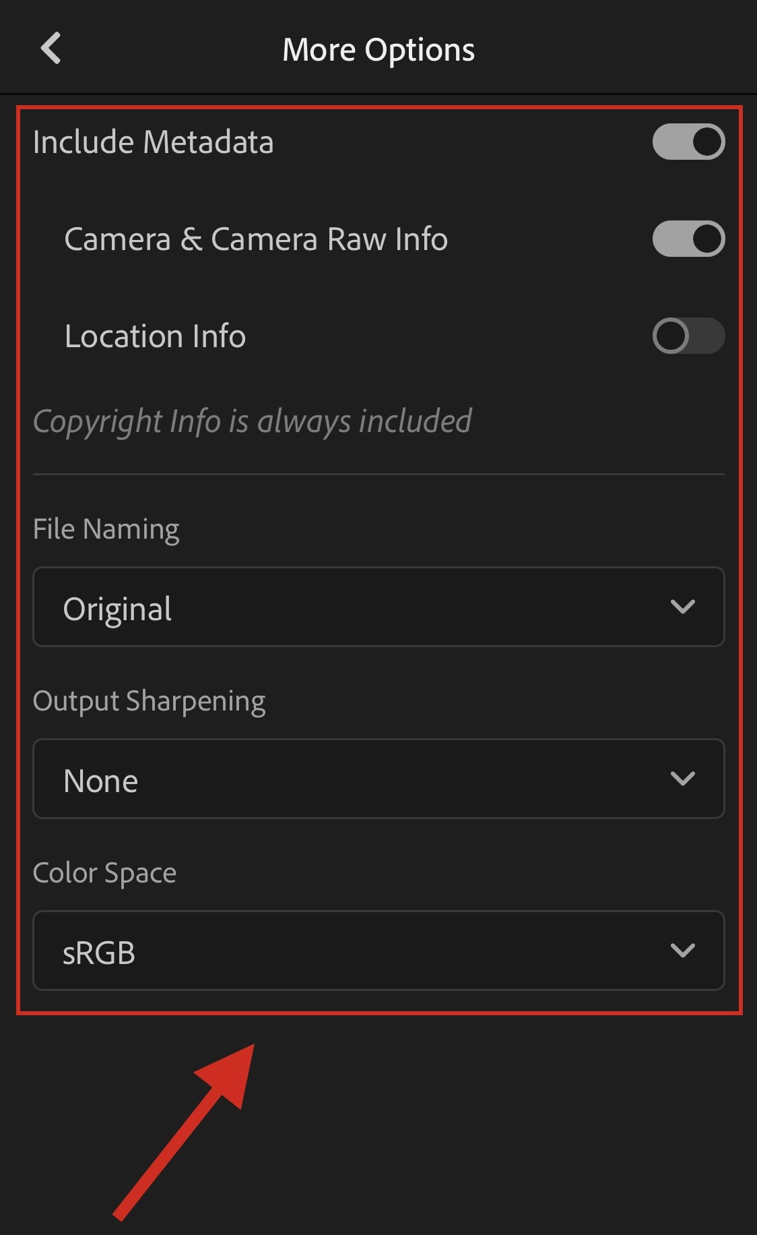The height and width of the screenshot is (1235, 757).
Task: Enable the Location Info switch
Action: click(688, 336)
